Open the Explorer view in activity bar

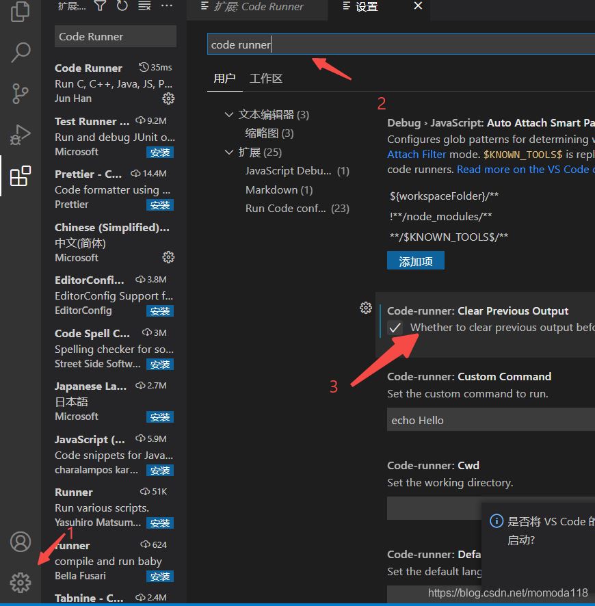coord(21,11)
